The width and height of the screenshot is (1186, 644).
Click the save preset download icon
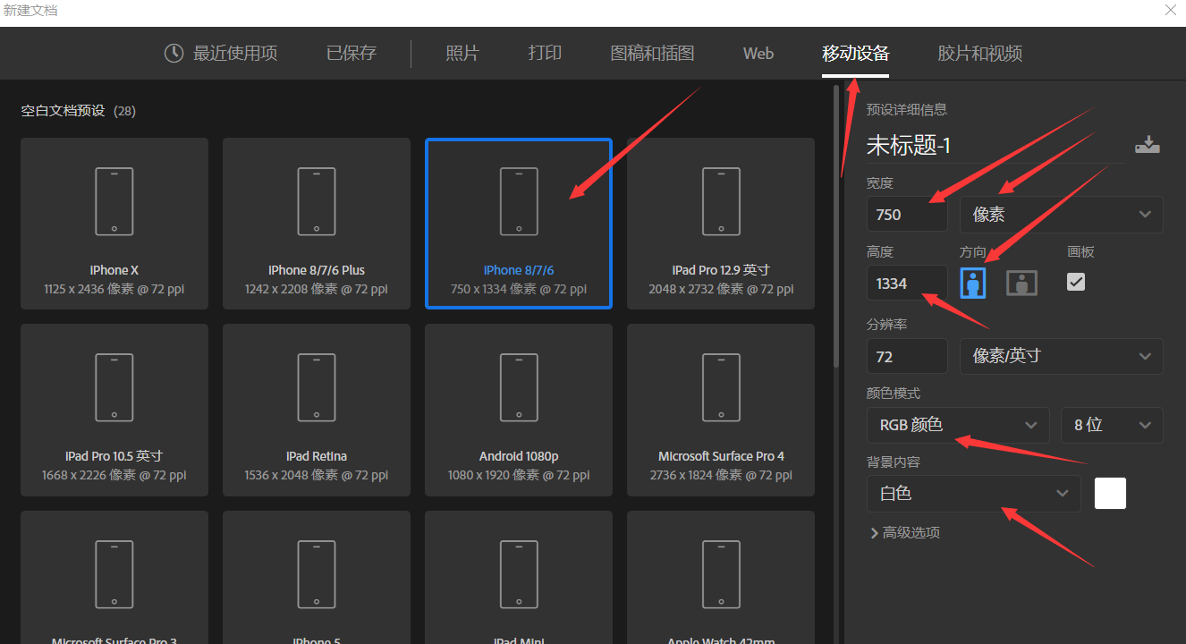pos(1147,145)
